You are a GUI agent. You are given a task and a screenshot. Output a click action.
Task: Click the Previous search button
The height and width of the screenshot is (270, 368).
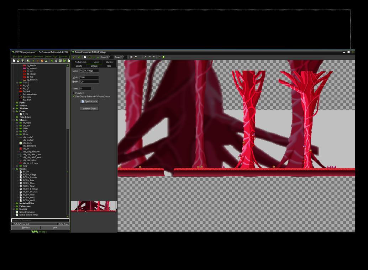click(26, 228)
